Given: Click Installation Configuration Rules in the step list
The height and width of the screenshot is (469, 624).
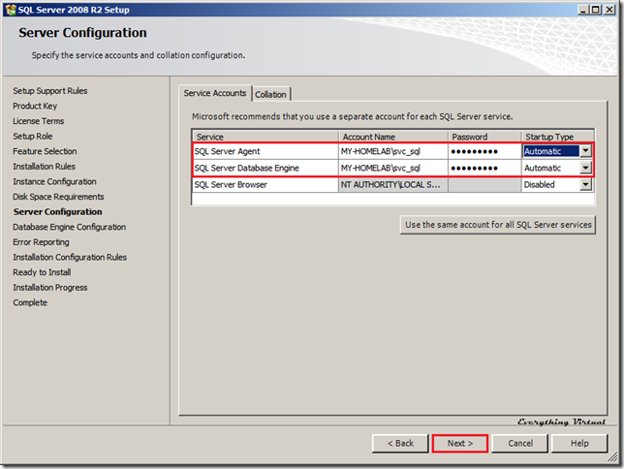Looking at the screenshot, I should 70,257.
